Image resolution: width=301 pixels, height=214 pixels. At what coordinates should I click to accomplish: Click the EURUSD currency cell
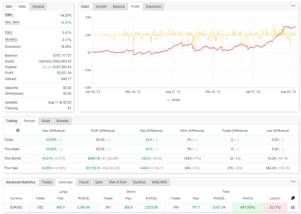16,207
